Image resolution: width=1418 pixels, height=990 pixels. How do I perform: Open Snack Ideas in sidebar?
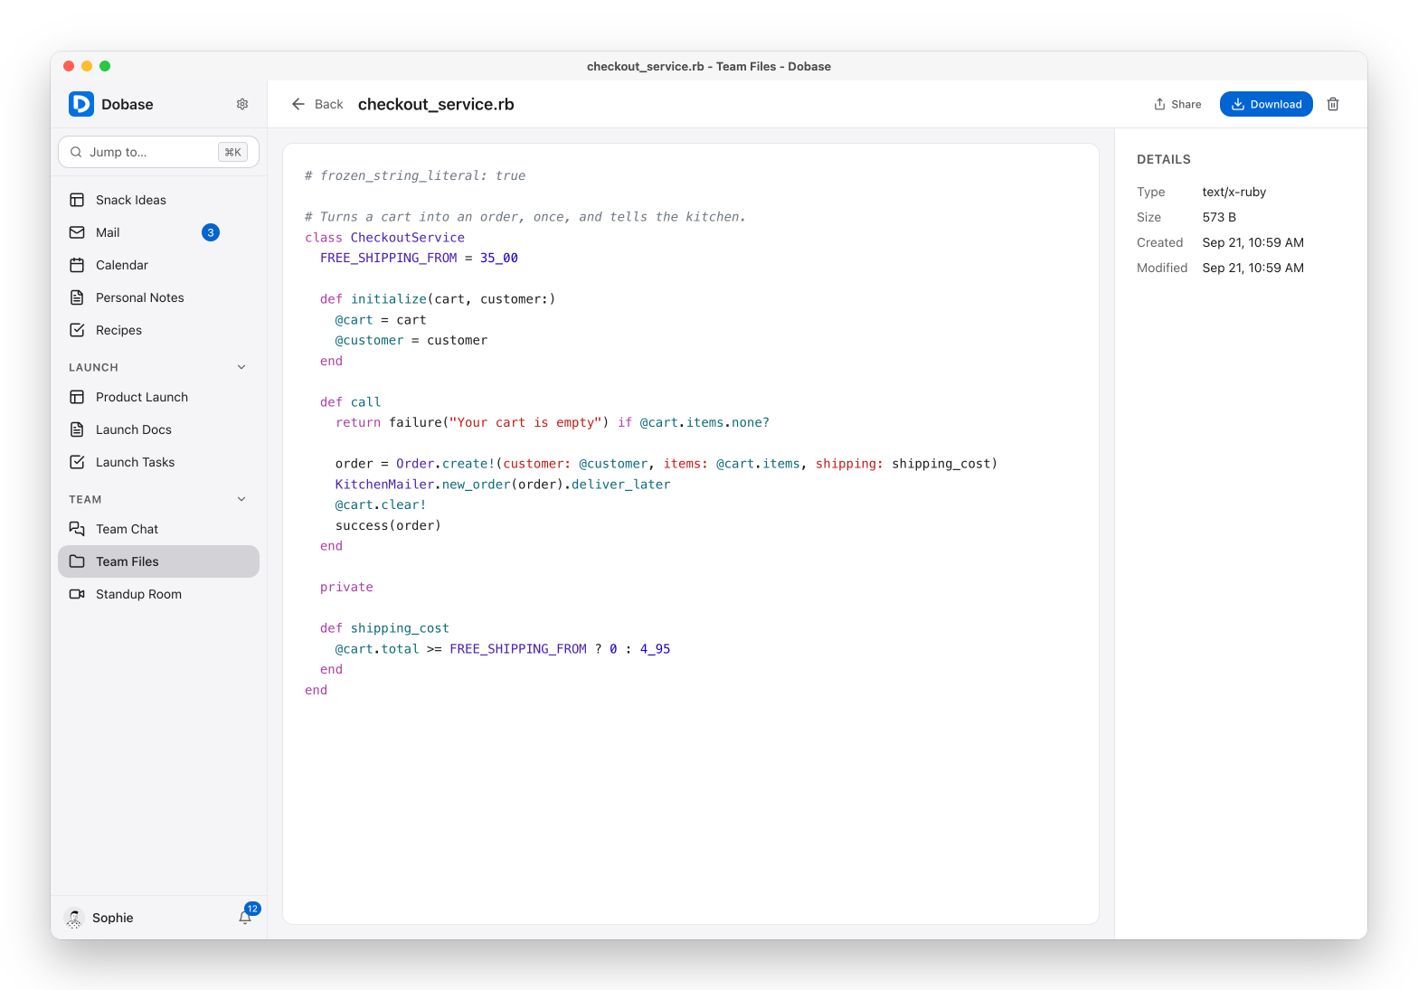158,200
